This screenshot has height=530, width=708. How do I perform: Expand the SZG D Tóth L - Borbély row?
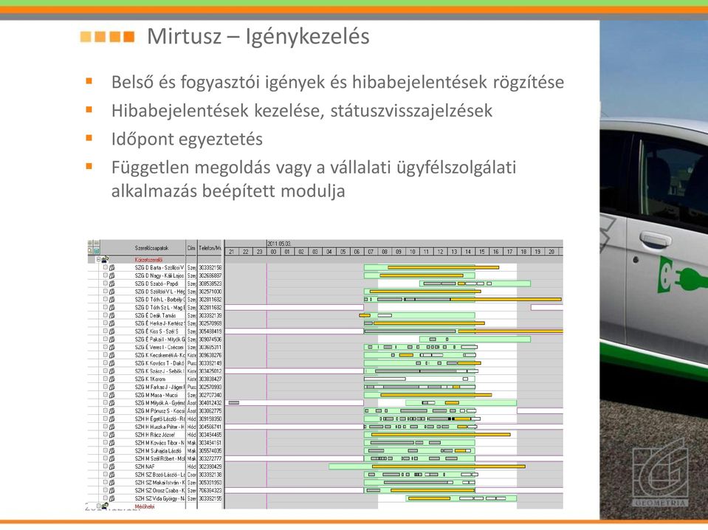point(106,299)
